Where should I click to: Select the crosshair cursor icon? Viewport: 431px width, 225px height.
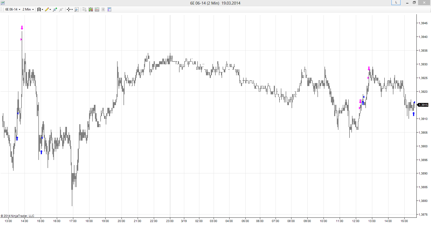tap(69, 9)
